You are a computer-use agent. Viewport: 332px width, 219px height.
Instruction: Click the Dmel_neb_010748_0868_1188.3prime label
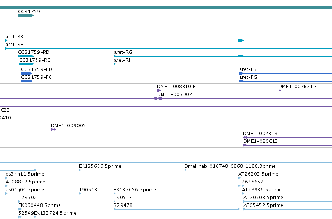(230, 166)
